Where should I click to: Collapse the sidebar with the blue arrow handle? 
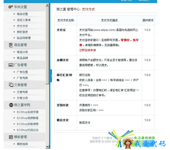pyautogui.click(x=51, y=76)
